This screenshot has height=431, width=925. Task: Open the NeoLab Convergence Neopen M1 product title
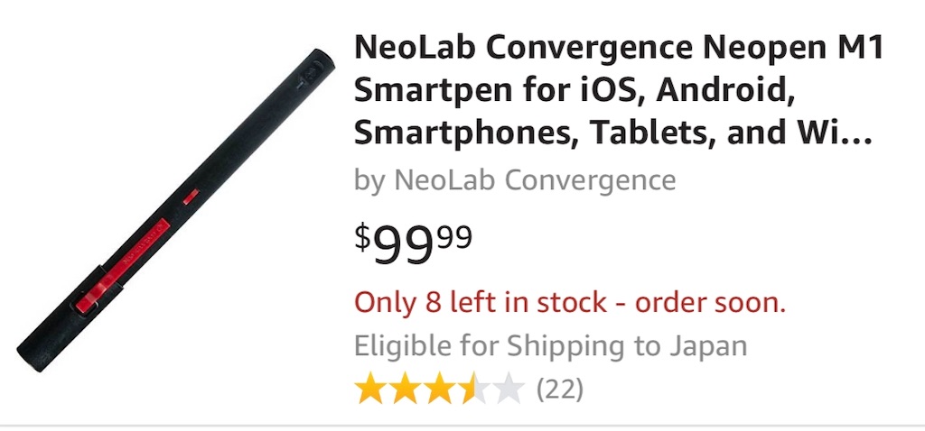tap(618, 47)
